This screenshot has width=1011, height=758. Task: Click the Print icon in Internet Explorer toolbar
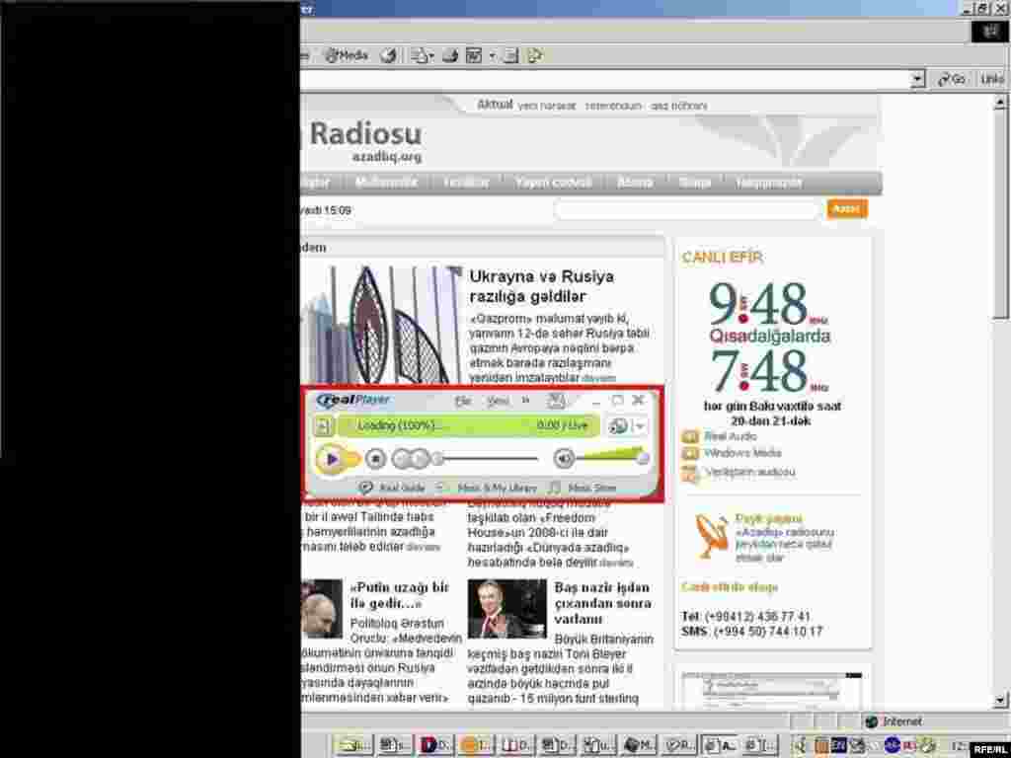450,55
